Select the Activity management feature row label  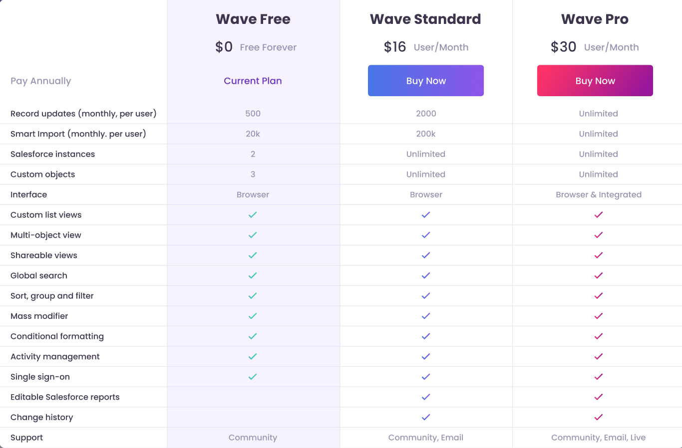[x=55, y=357]
